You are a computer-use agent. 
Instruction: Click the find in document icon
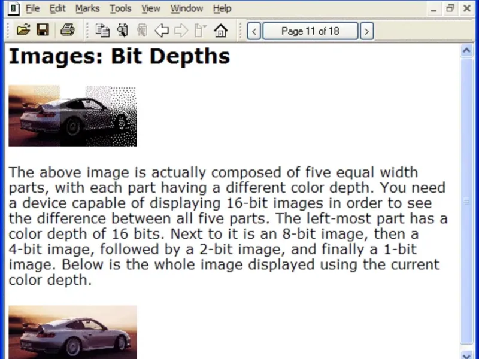click(x=123, y=31)
